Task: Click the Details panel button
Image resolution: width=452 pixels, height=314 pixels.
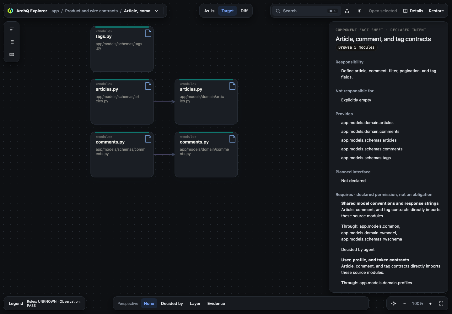Action: coord(413,11)
